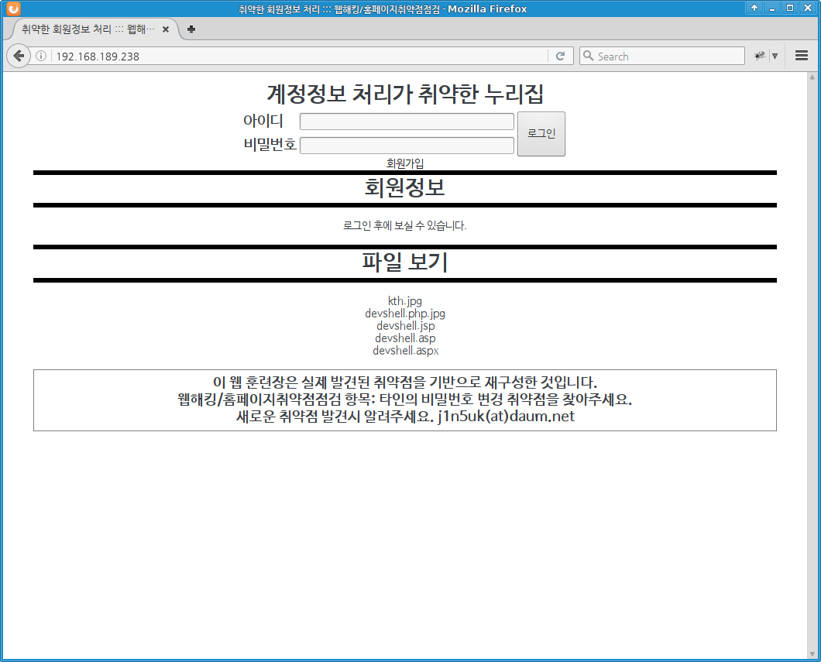
Task: Open the spider extension icon in toolbar
Action: [x=759, y=56]
